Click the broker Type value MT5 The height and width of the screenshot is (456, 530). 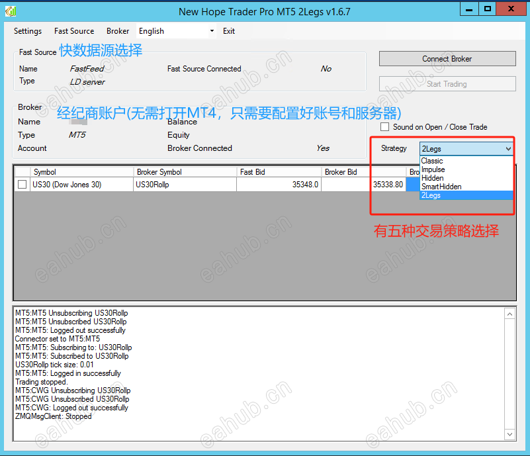coord(77,135)
